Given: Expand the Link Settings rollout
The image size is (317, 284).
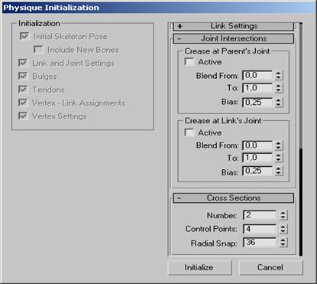Looking at the screenshot, I should (234, 26).
